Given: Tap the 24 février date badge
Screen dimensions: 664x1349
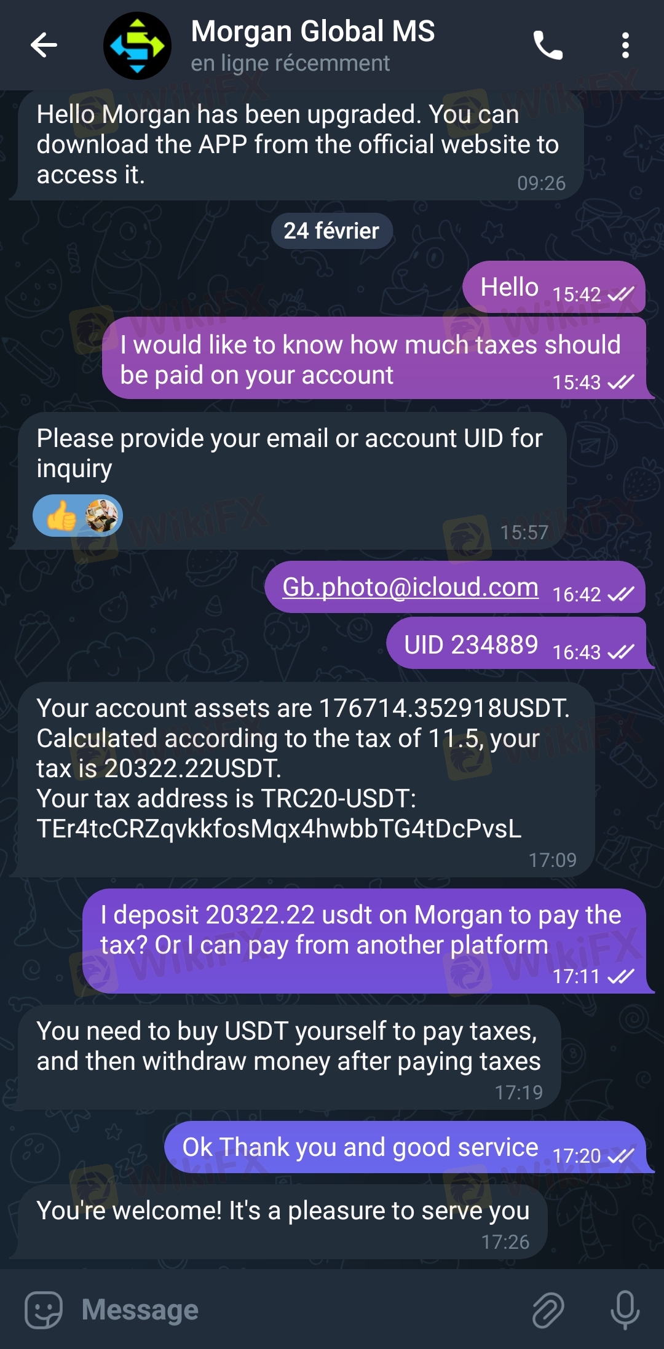Looking at the screenshot, I should [331, 231].
